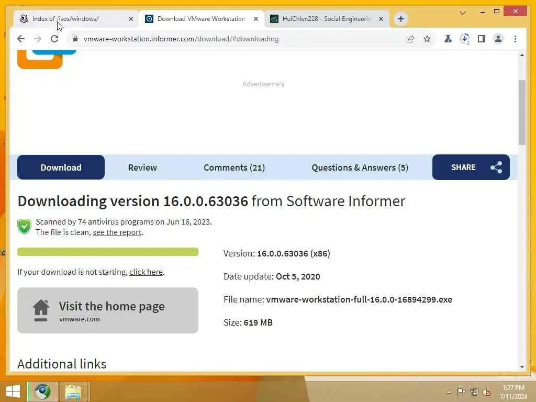Click the scrollbar up arrow
Image resolution: width=536 pixels, height=402 pixels.
[x=522, y=55]
